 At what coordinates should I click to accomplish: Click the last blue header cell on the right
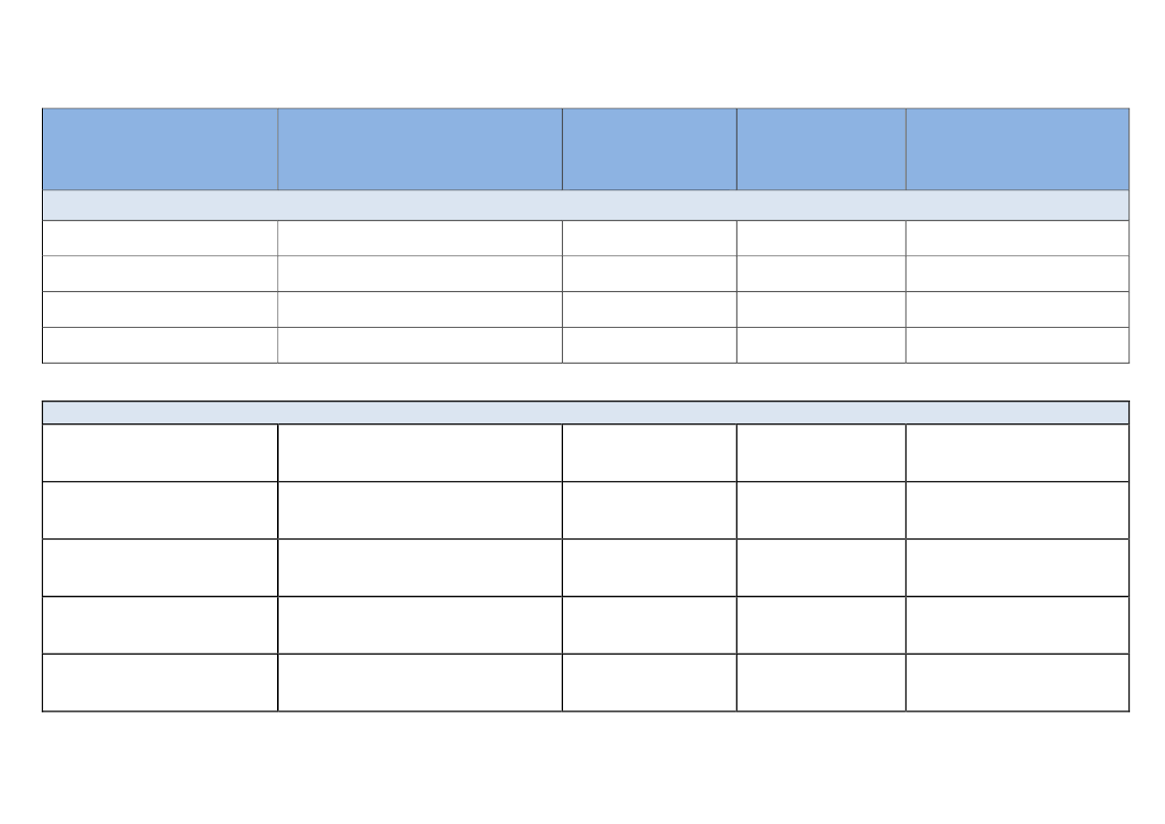[1018, 149]
